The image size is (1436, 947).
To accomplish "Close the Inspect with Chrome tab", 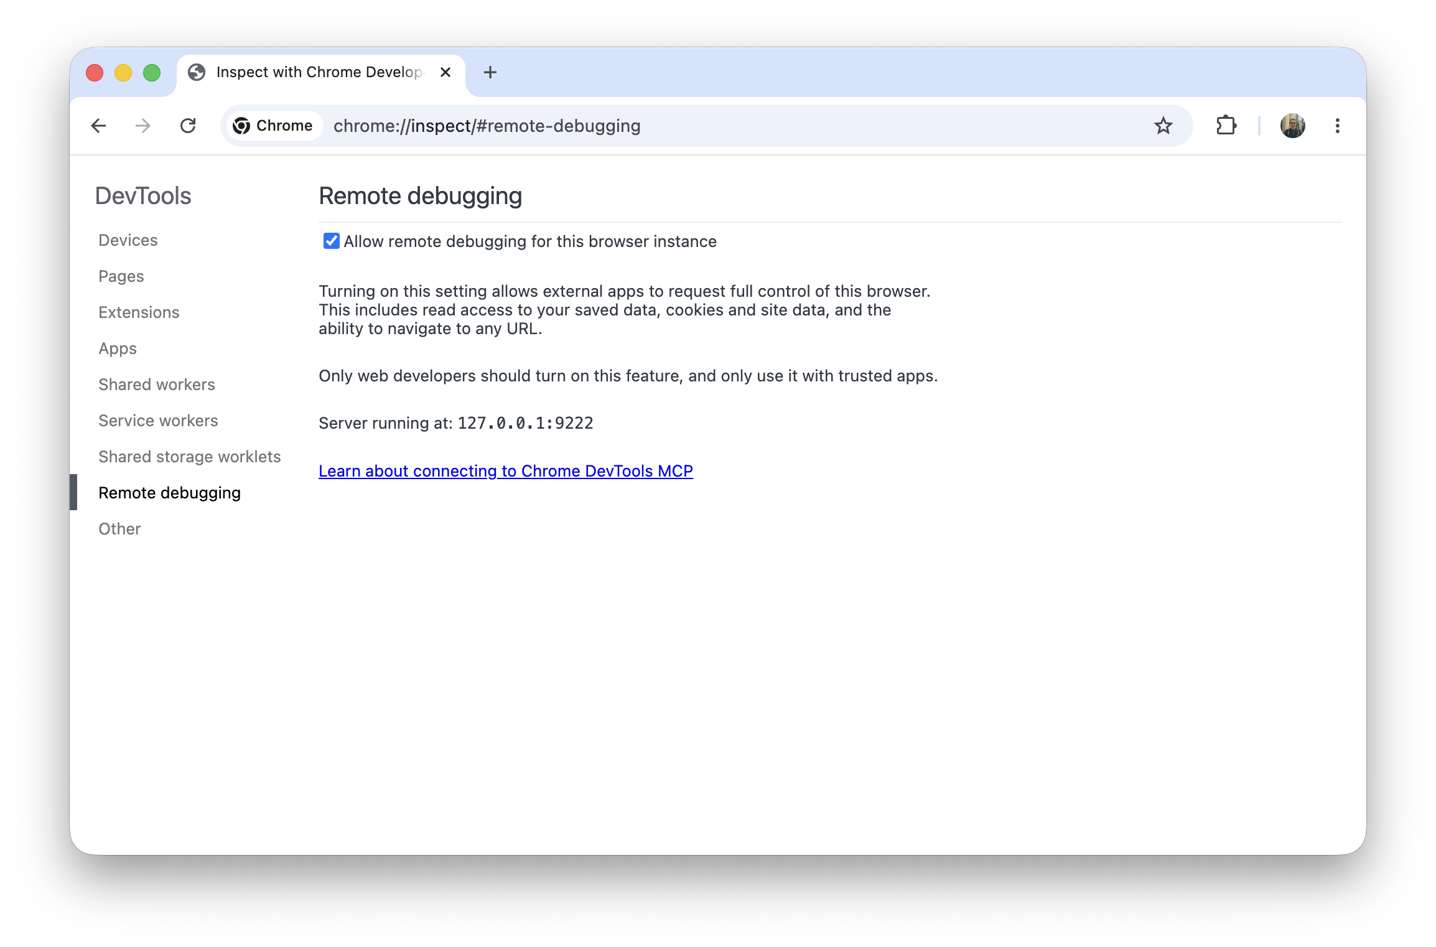I will coord(445,72).
